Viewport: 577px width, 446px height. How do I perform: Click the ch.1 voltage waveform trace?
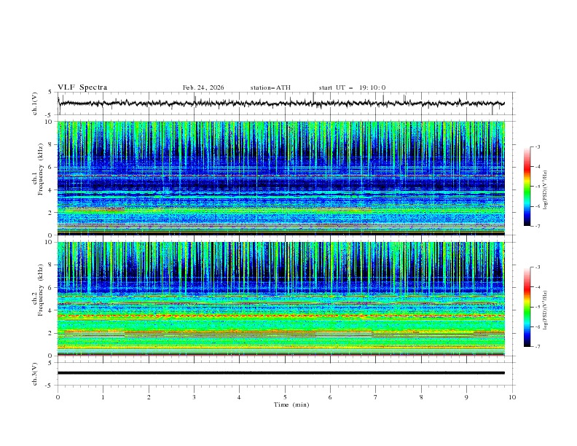tap(281, 103)
